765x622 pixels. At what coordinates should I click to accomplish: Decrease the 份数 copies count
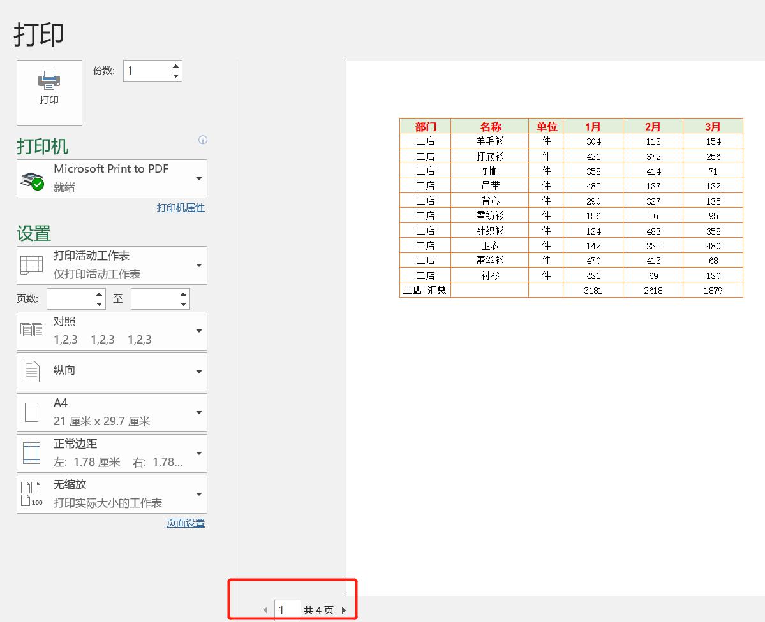click(175, 76)
